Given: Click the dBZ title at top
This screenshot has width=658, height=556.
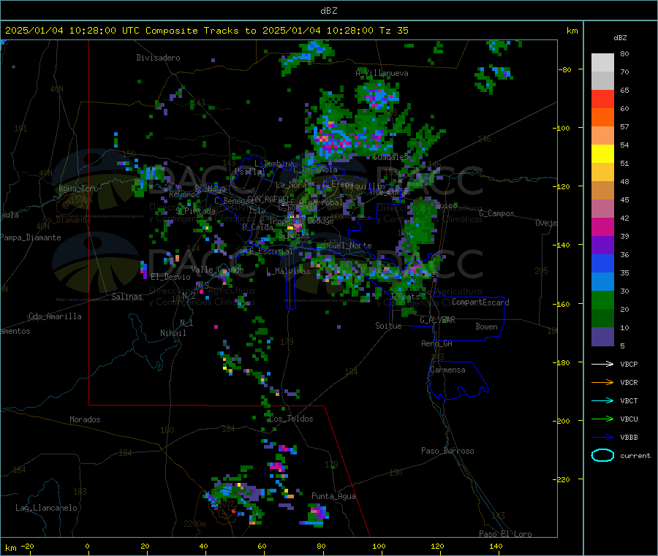Looking at the screenshot, I should pos(328,11).
